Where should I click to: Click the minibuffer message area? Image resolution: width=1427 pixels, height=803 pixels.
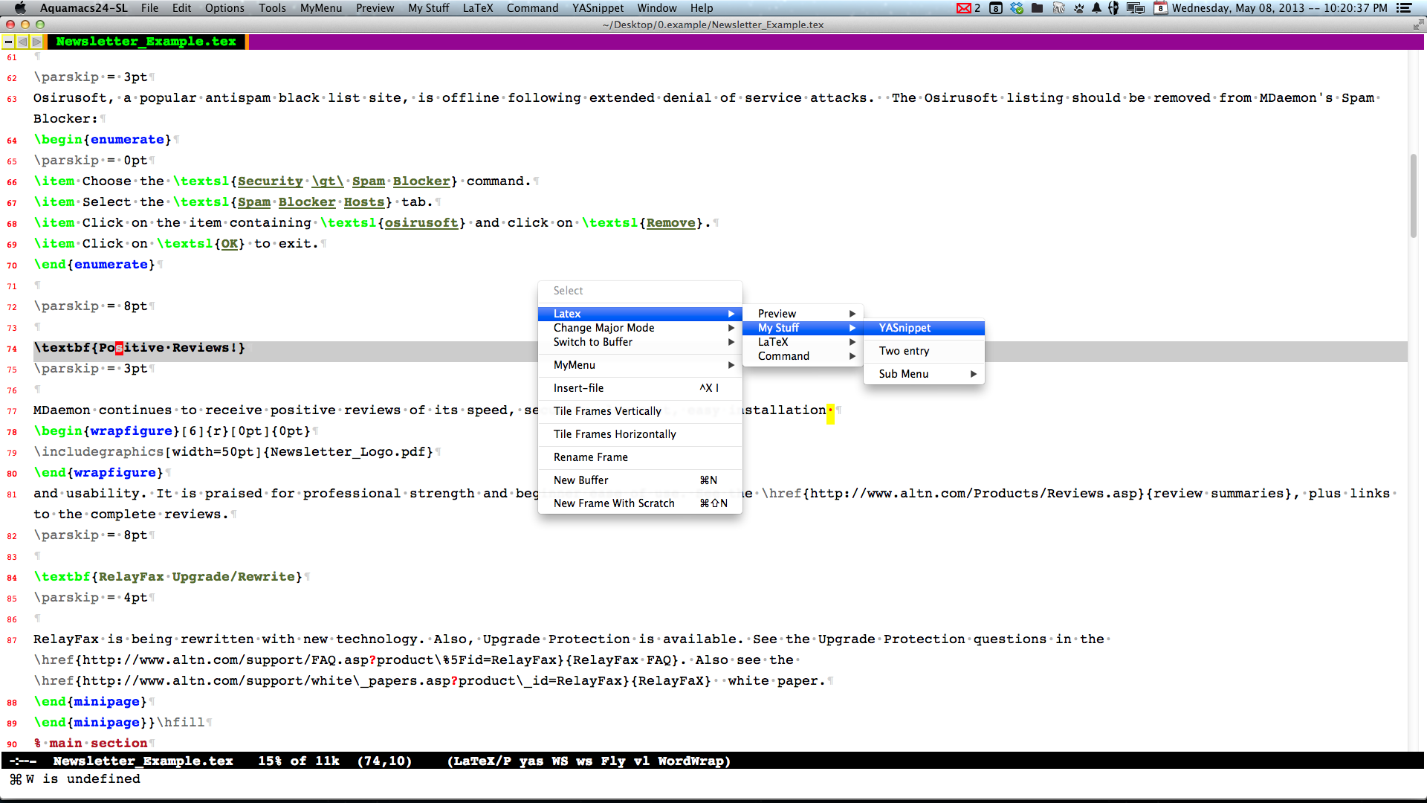[713, 779]
